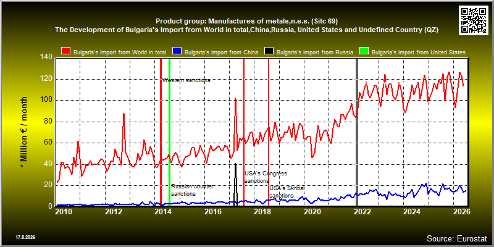Click the "USA's Skribal sanctions" annotation label
Image resolution: width=494 pixels, height=247 pixels.
click(287, 192)
